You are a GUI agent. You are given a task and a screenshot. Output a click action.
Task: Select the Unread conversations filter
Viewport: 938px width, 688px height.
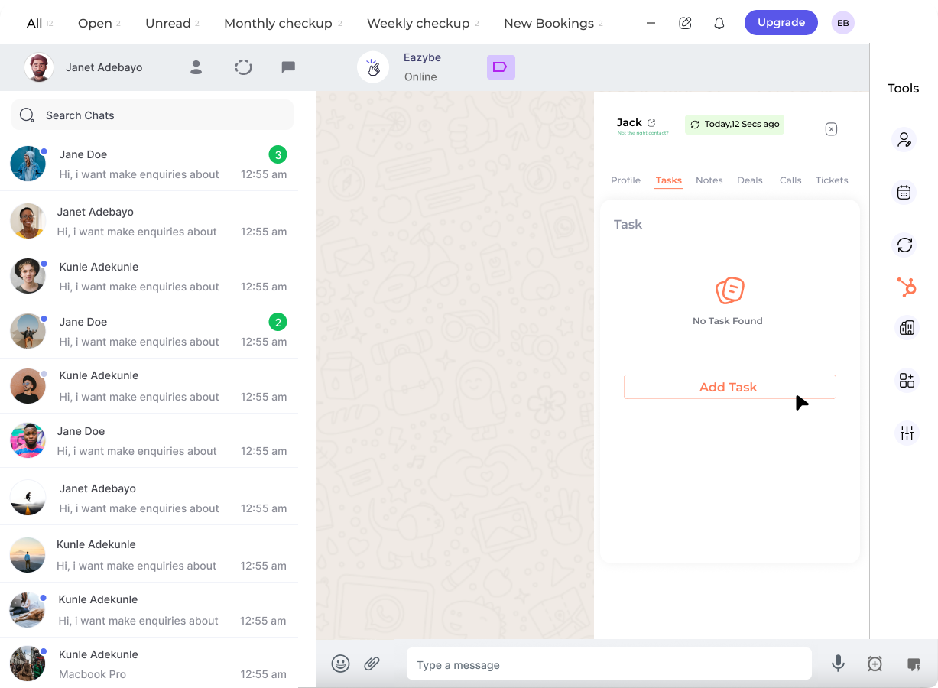167,23
